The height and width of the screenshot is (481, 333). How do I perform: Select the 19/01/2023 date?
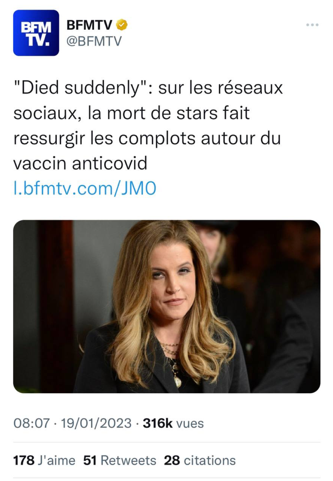pyautogui.click(x=96, y=423)
